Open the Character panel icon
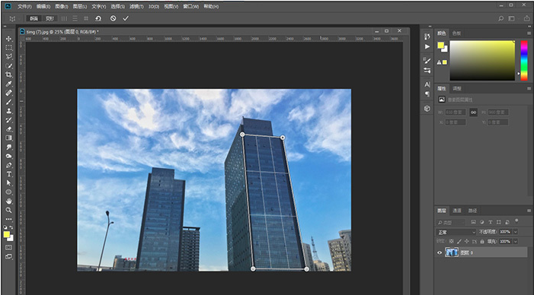The width and height of the screenshot is (534, 295). 427,84
